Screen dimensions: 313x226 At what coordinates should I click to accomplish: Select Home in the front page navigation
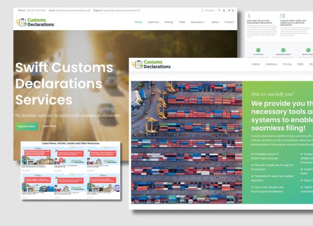(256, 64)
